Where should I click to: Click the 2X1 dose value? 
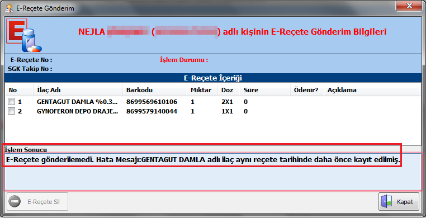pos(227,102)
